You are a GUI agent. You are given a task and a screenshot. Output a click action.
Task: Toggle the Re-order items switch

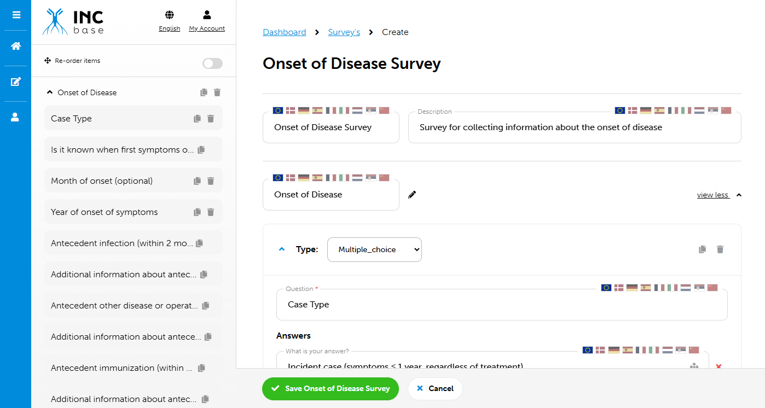point(212,63)
